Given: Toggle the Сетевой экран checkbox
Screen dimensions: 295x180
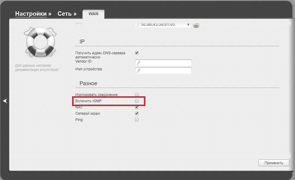Looking at the screenshot, I should 137,113.
